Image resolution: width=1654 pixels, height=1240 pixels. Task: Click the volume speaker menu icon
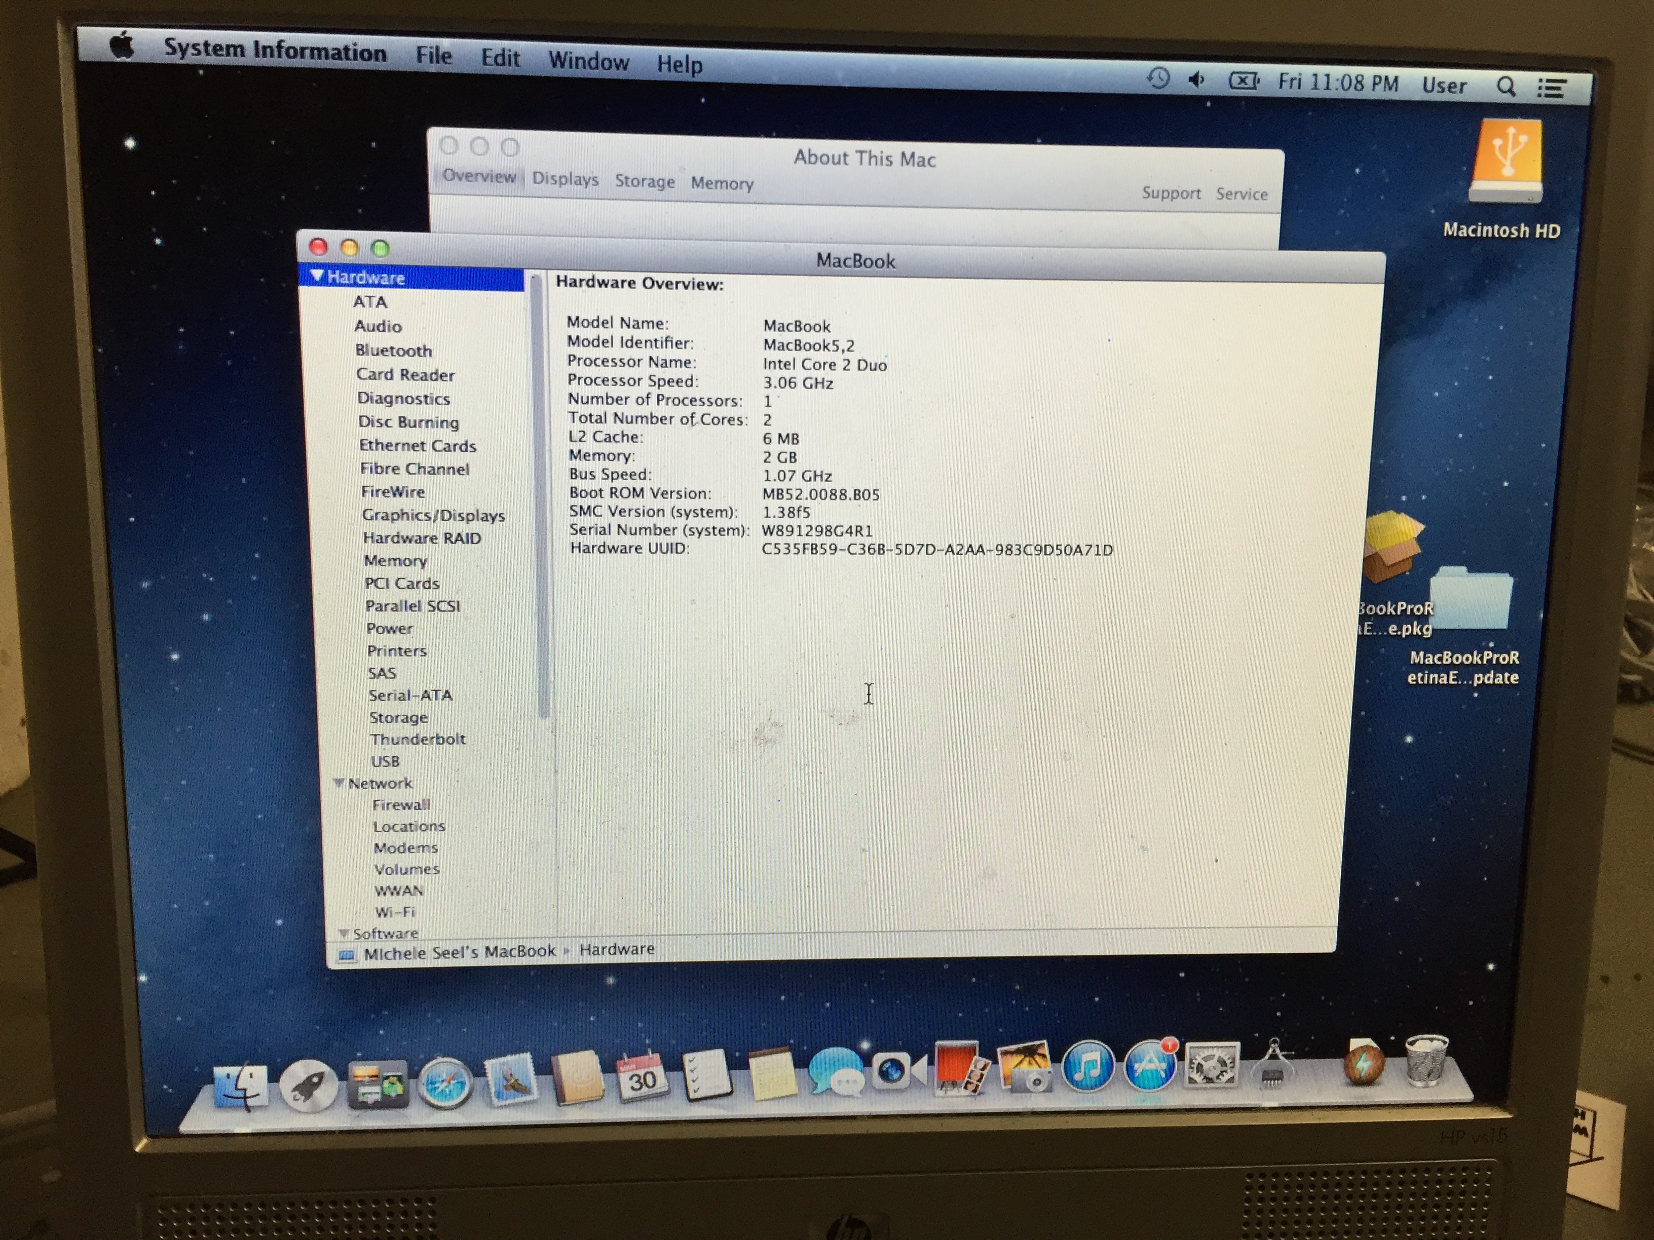click(1197, 79)
